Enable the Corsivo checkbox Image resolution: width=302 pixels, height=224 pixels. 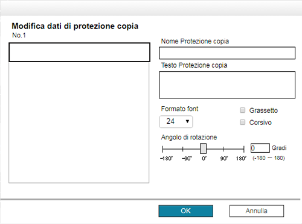(242, 122)
